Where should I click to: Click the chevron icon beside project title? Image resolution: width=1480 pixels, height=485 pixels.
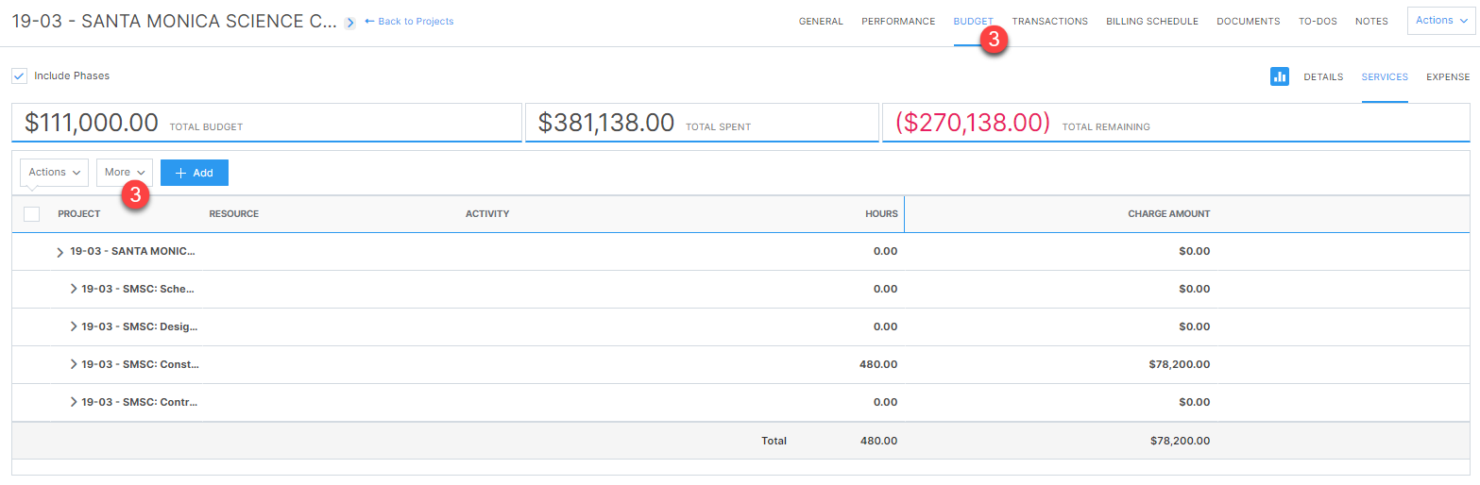pos(350,22)
